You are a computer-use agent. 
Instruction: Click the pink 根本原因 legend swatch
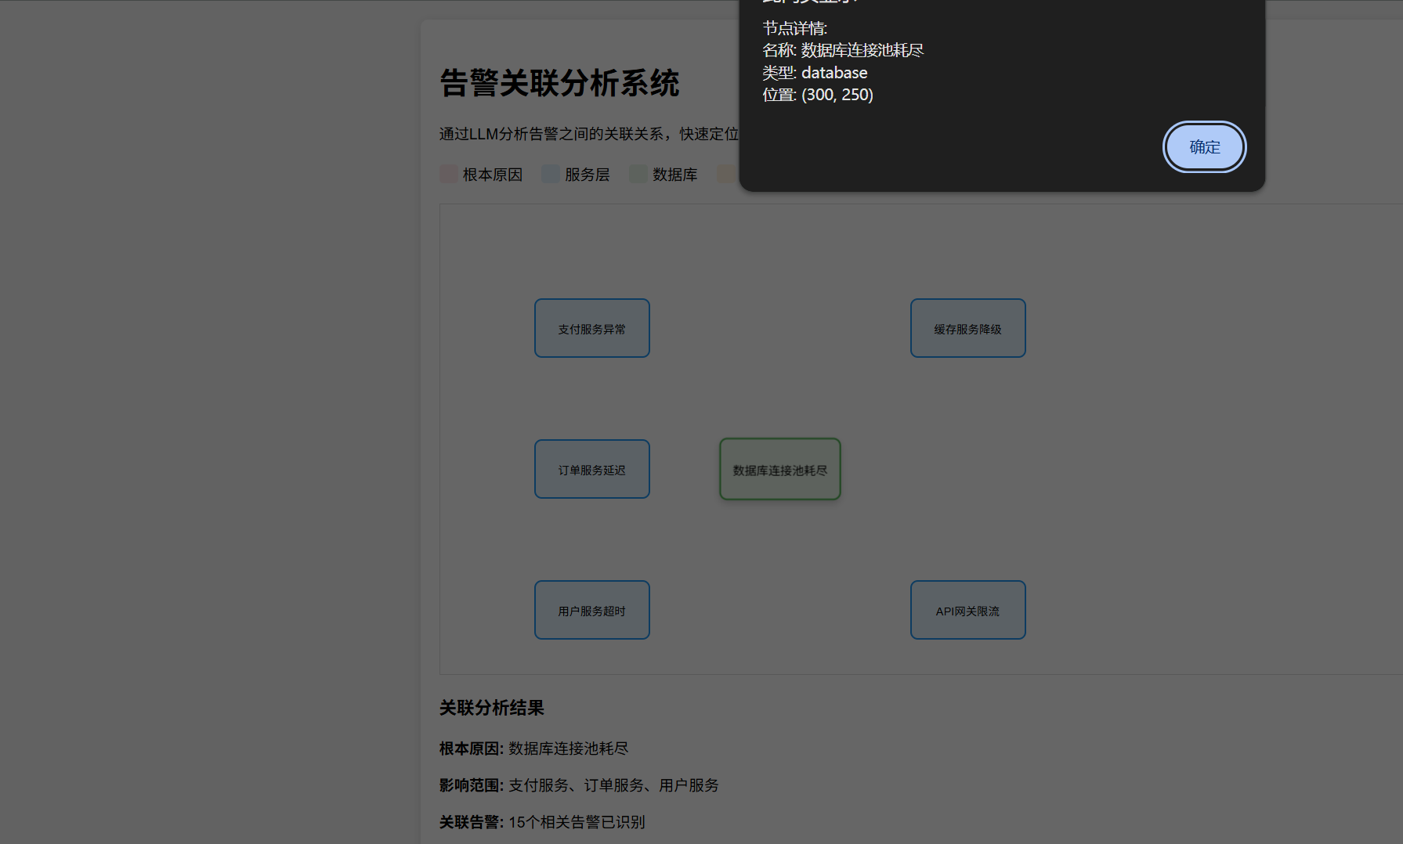pos(448,174)
